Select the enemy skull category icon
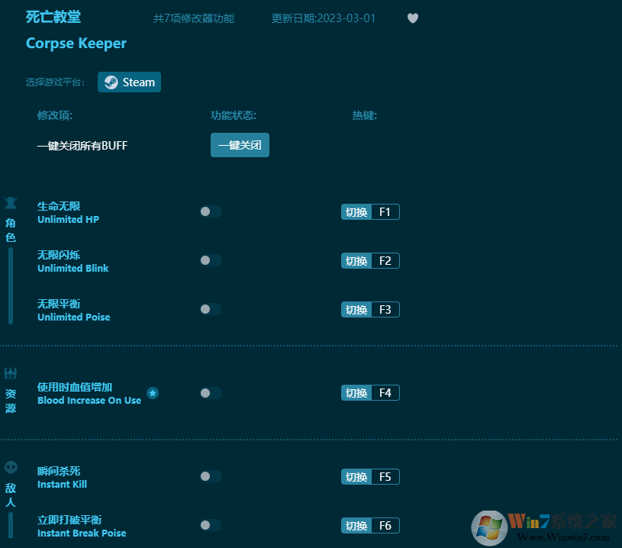Screen dimensions: 622x548 [x=11, y=467]
